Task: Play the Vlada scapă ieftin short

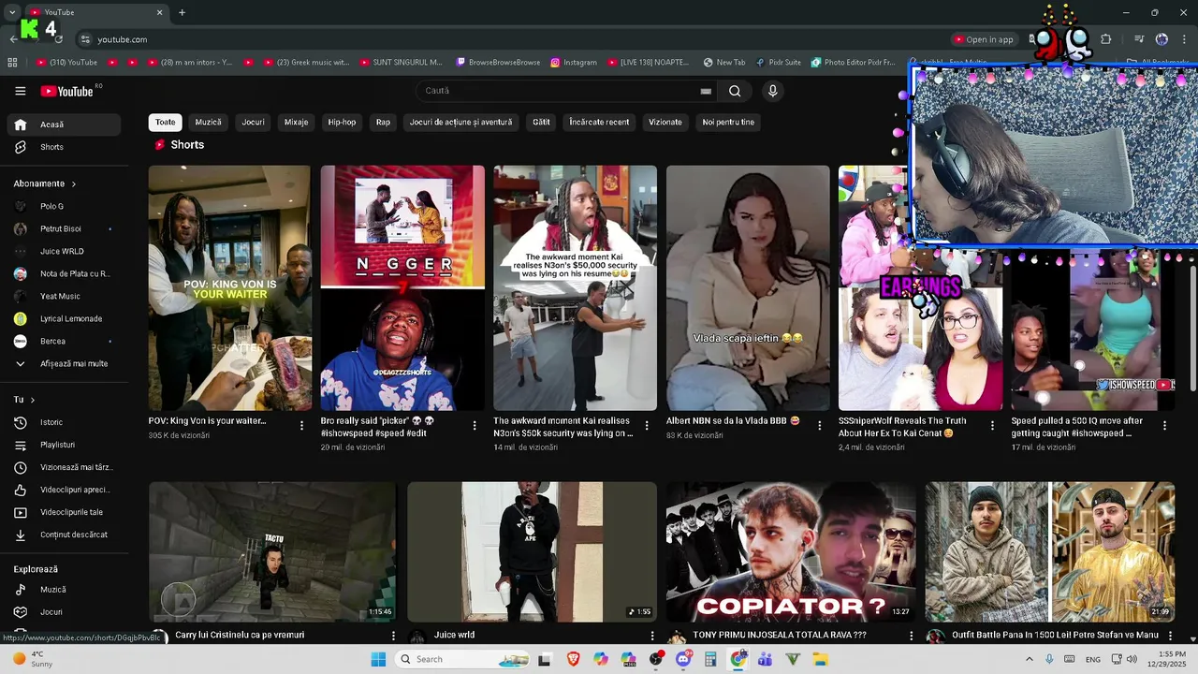Action: (x=748, y=287)
